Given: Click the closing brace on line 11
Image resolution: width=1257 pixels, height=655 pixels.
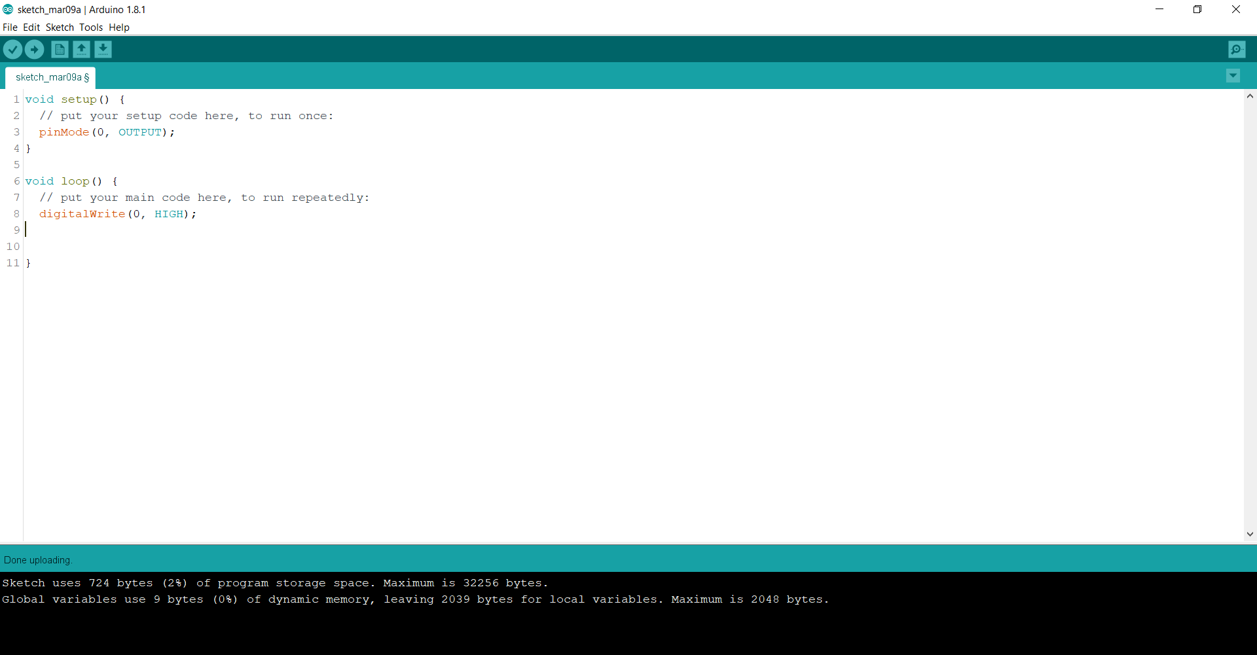Looking at the screenshot, I should [x=28, y=263].
